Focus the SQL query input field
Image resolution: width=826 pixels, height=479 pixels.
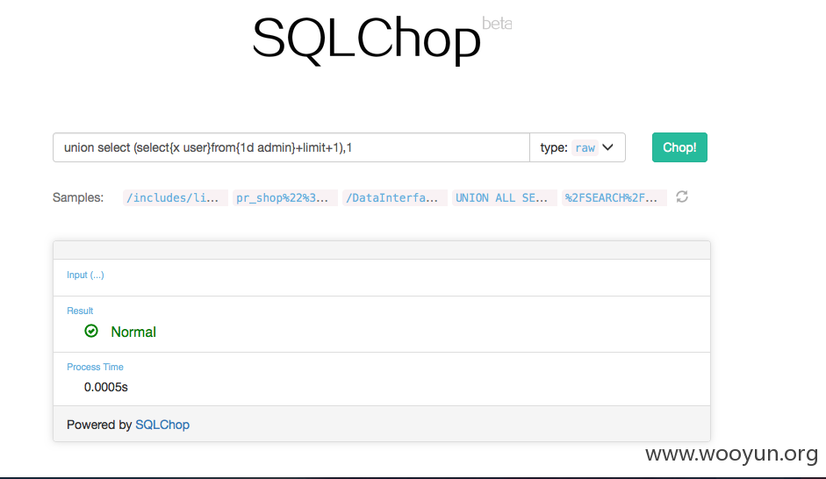(291, 147)
